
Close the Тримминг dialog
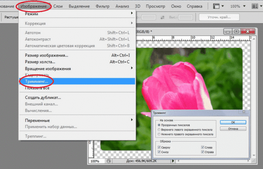(244, 112)
